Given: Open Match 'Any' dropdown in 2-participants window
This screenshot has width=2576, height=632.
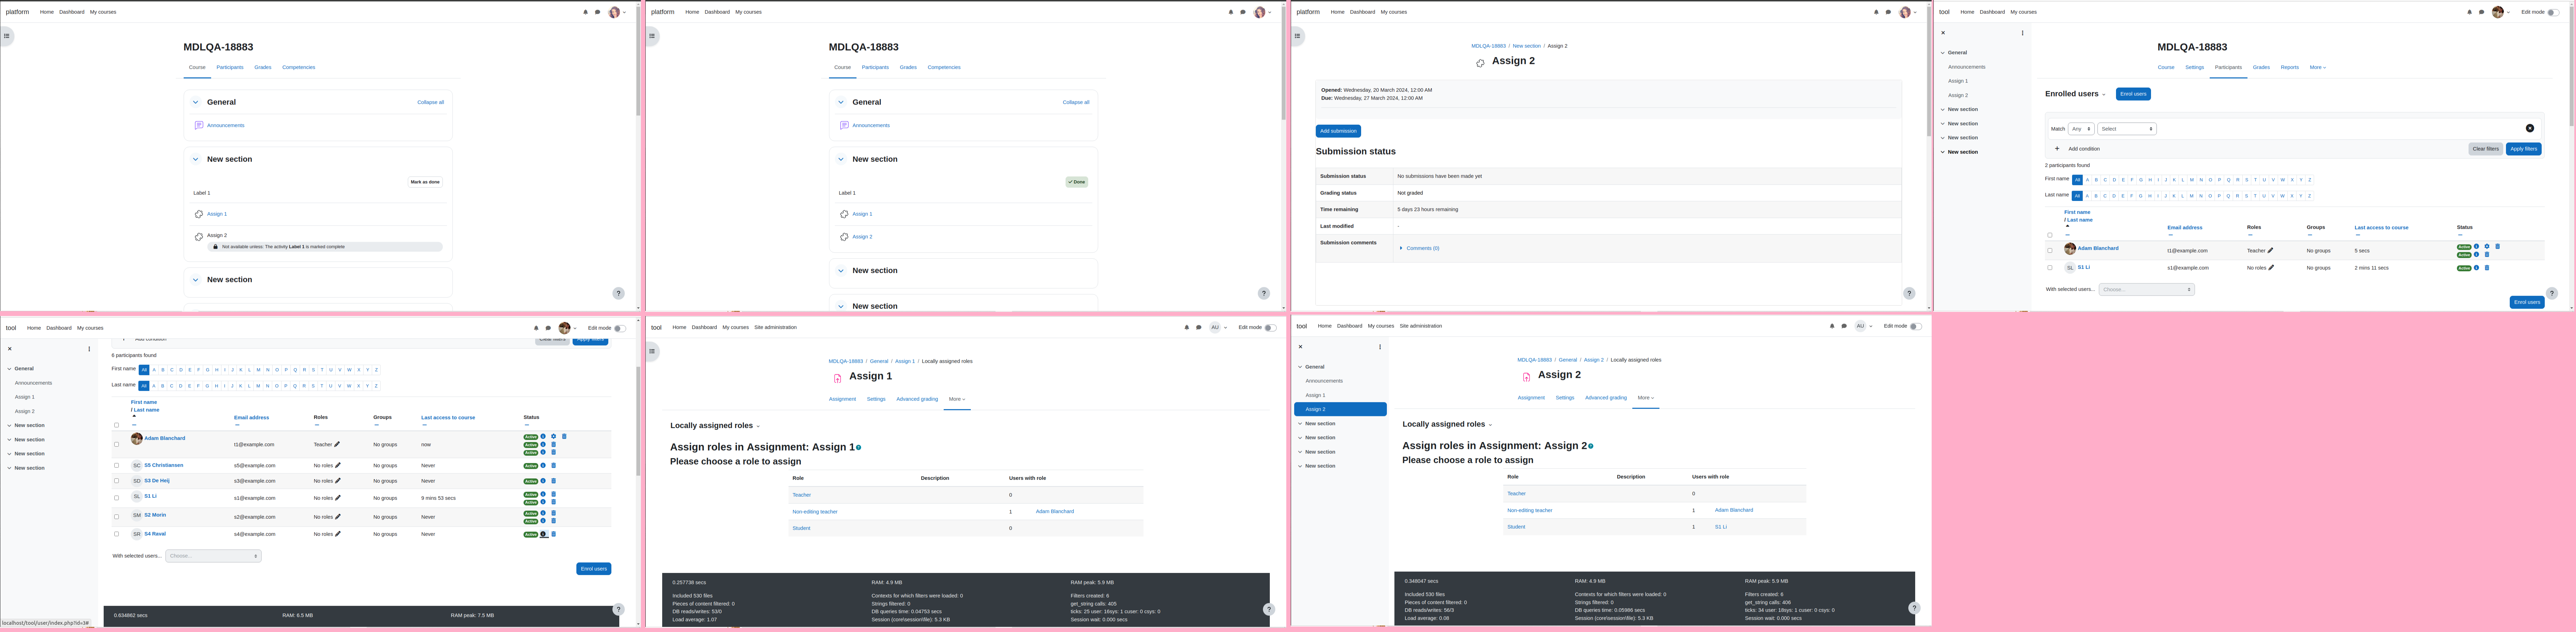Looking at the screenshot, I should pos(2081,129).
